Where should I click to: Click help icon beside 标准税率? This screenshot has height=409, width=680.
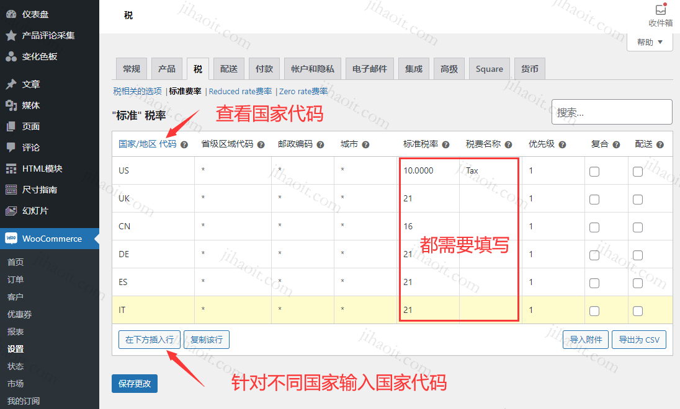(x=446, y=145)
